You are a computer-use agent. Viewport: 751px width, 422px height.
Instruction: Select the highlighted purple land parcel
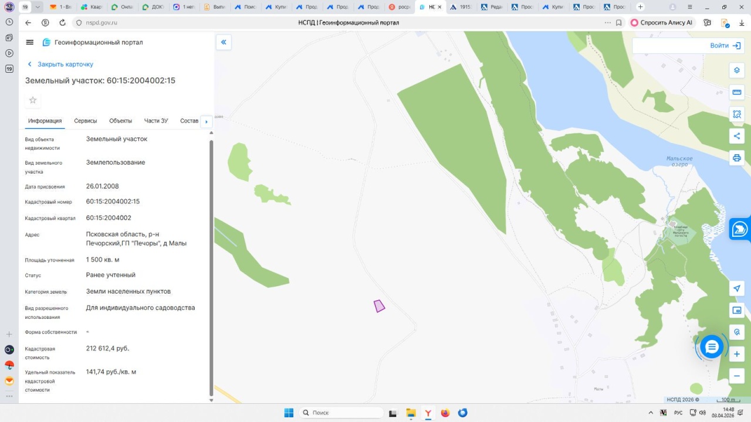point(380,306)
